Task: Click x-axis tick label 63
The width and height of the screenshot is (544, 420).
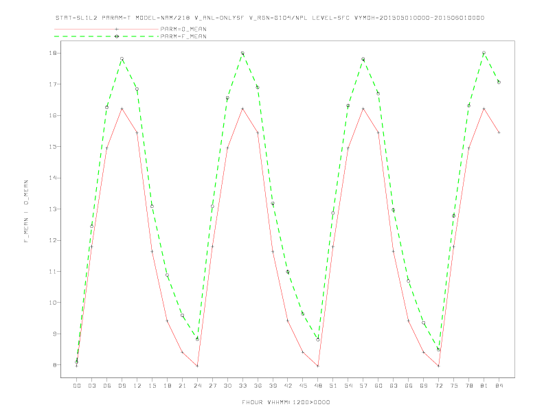Action: click(394, 386)
